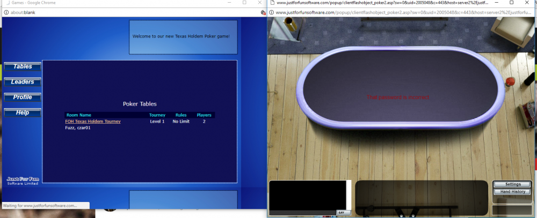The height and width of the screenshot is (218, 537).
Task: Open the Leaders section
Action: (23, 82)
